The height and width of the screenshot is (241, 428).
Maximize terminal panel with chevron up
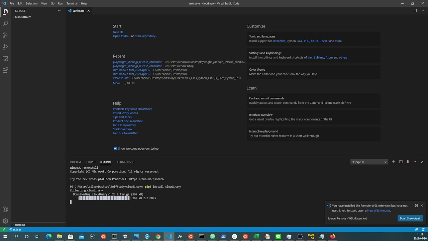pos(415,162)
